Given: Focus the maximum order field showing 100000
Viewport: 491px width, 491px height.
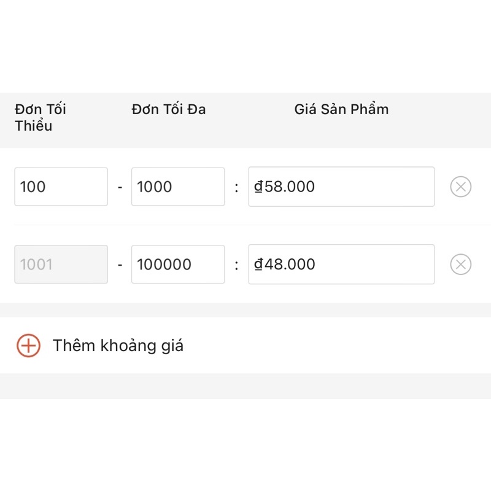Looking at the screenshot, I should click(177, 265).
